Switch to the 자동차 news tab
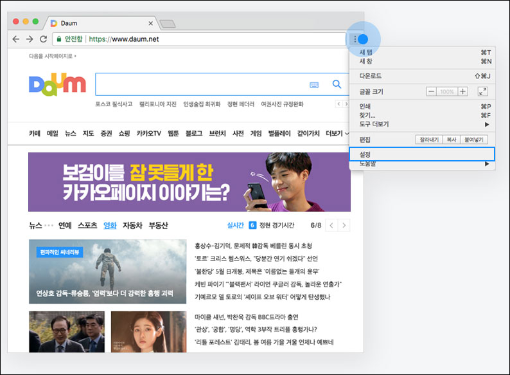Image resolution: width=510 pixels, height=375 pixels. tap(132, 225)
